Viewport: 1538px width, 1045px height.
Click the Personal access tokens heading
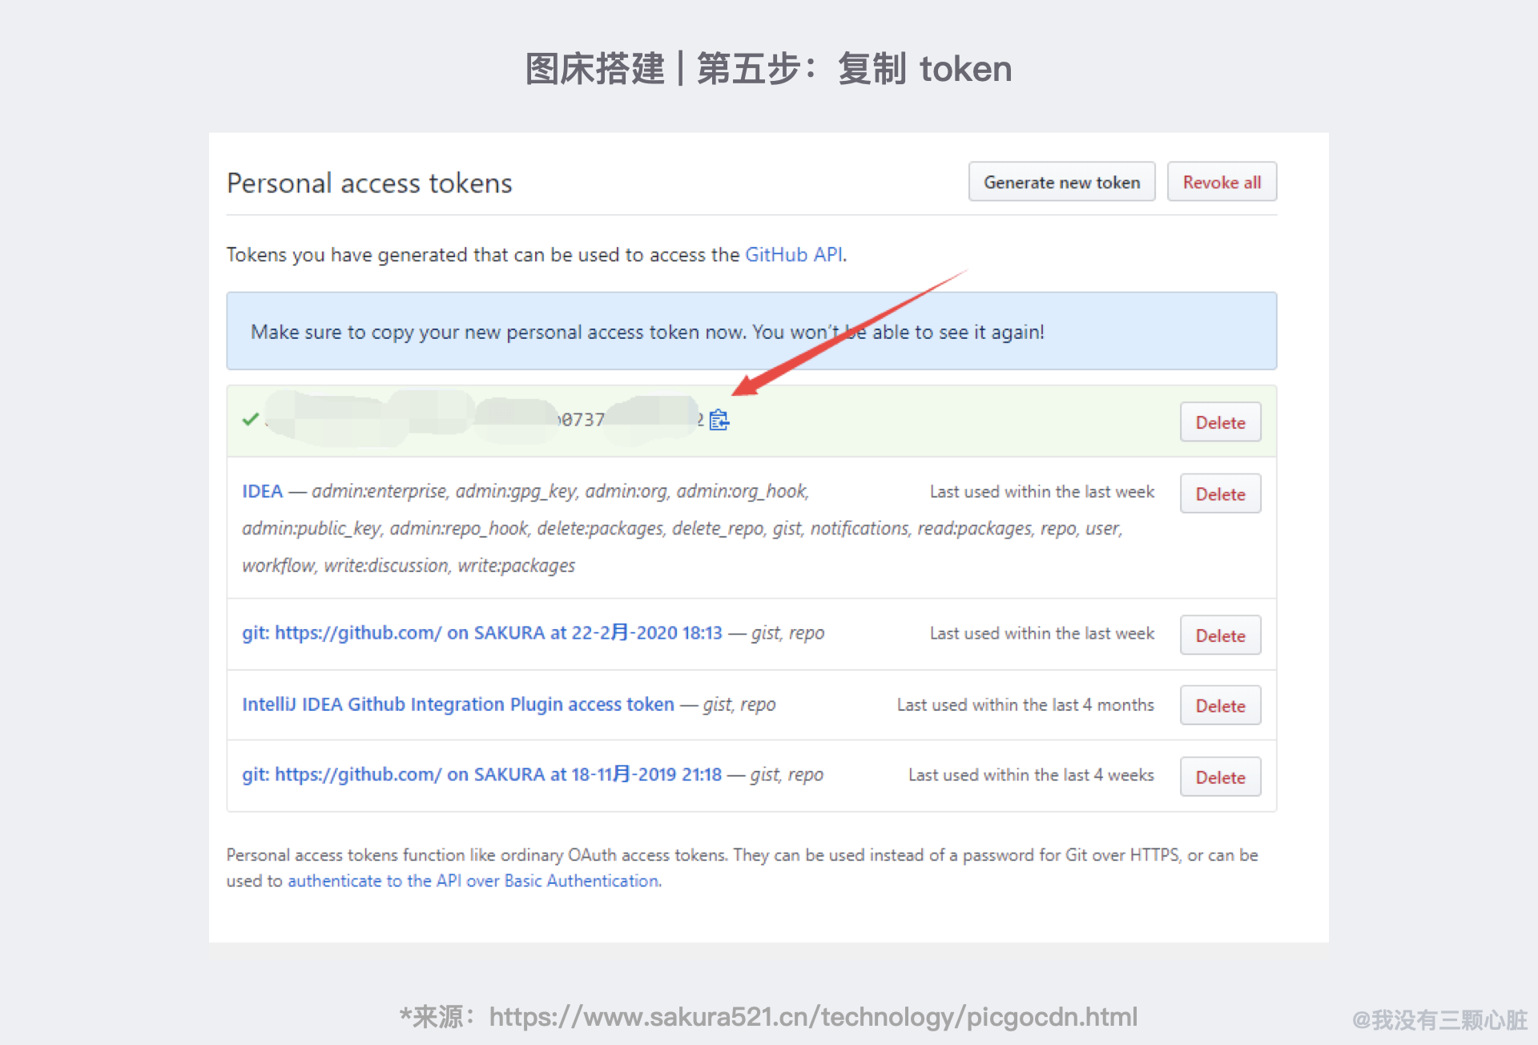point(369,184)
